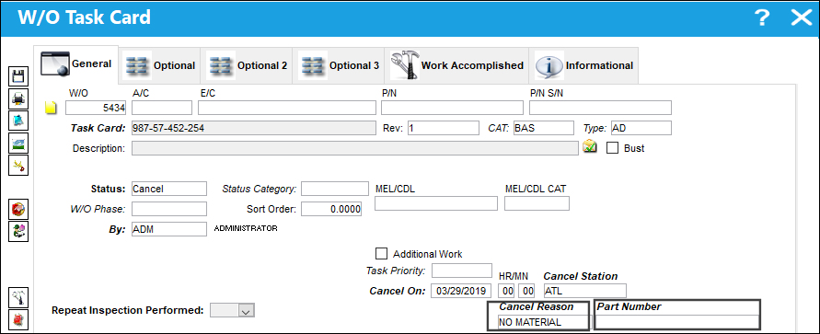Image resolution: width=820 pixels, height=334 pixels.
Task: Open the help question mark
Action: (x=763, y=18)
